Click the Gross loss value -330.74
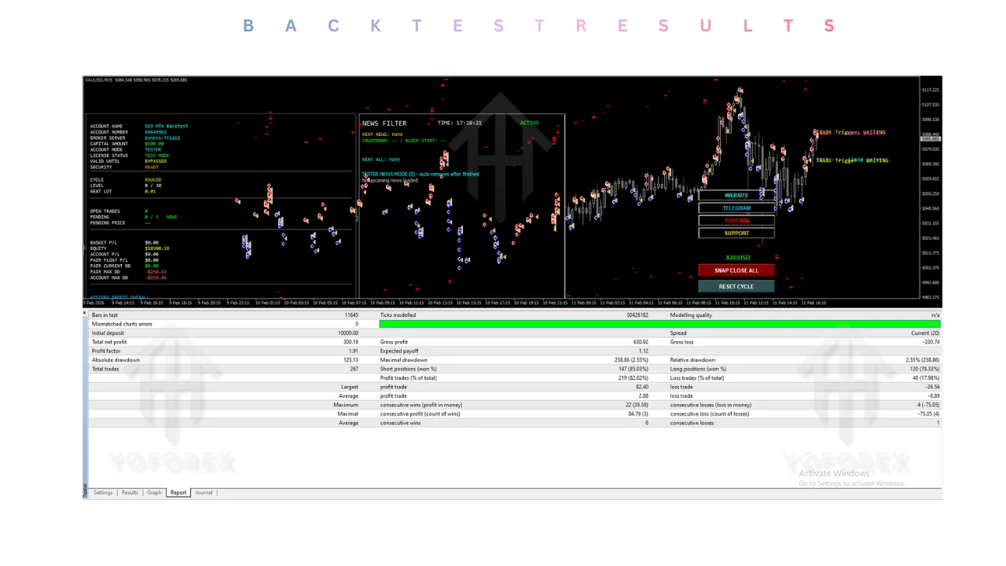Image resolution: width=1006 pixels, height=566 pixels. (x=931, y=342)
